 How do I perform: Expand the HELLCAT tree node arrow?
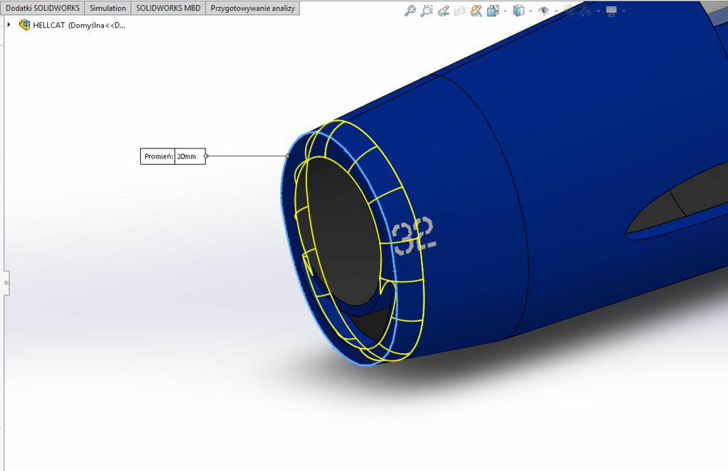coord(9,25)
